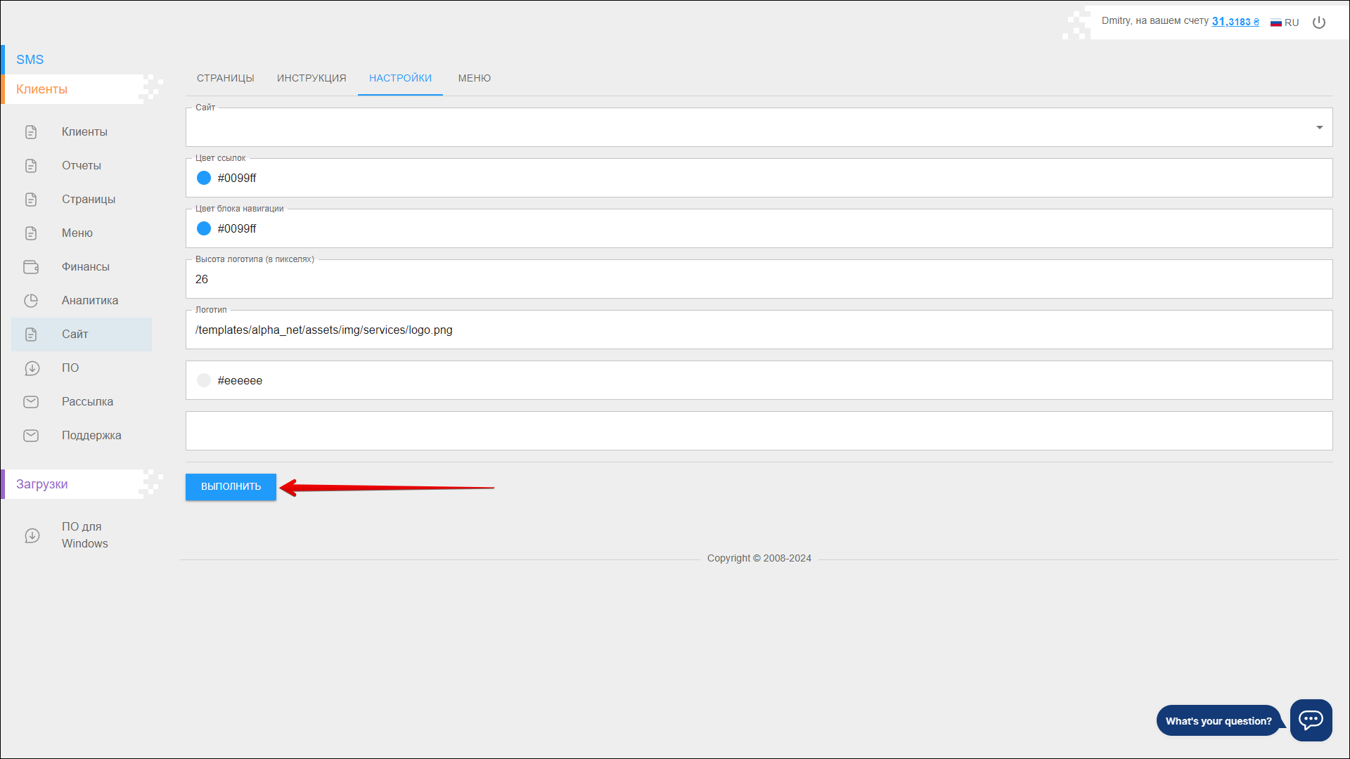Click the #eeeeee gray color swatch

click(204, 380)
